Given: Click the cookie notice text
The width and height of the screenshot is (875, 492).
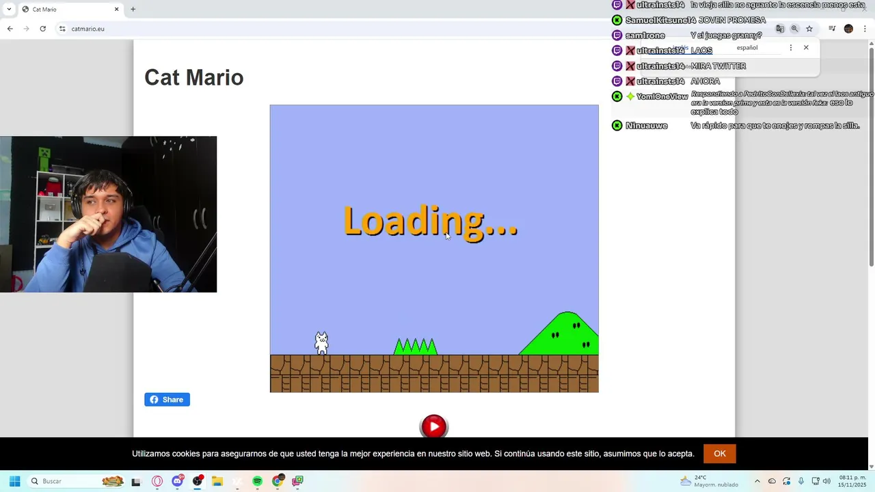Looking at the screenshot, I should (x=413, y=454).
